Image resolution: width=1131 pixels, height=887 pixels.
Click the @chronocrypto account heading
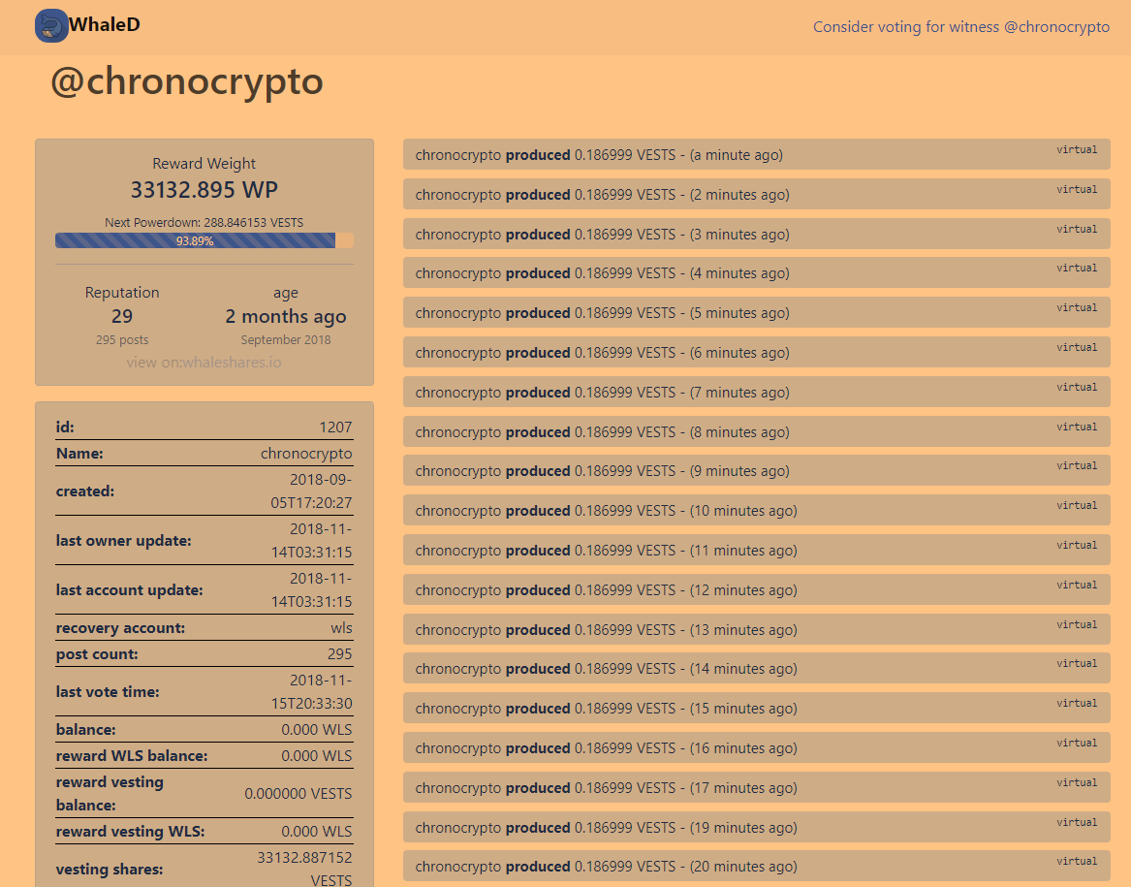click(187, 81)
